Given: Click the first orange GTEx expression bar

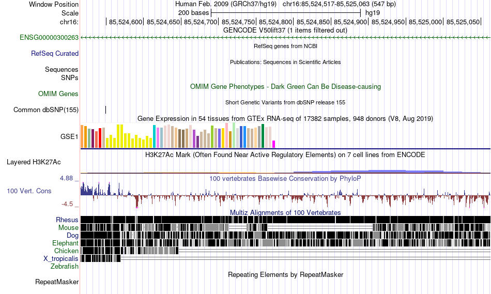Looking at the screenshot, I should point(82,136).
